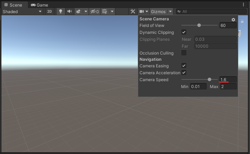This screenshot has width=250, height=154.
Task: Toggle skybox and effects icon
Action: [x=78, y=11]
